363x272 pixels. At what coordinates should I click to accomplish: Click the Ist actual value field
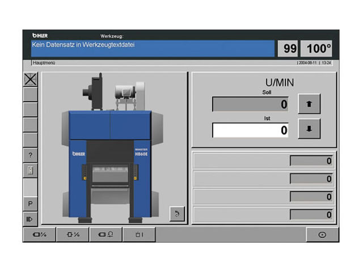(x=250, y=130)
